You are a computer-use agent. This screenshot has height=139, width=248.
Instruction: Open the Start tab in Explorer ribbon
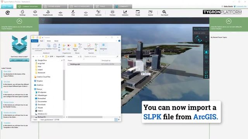(x=41, y=41)
